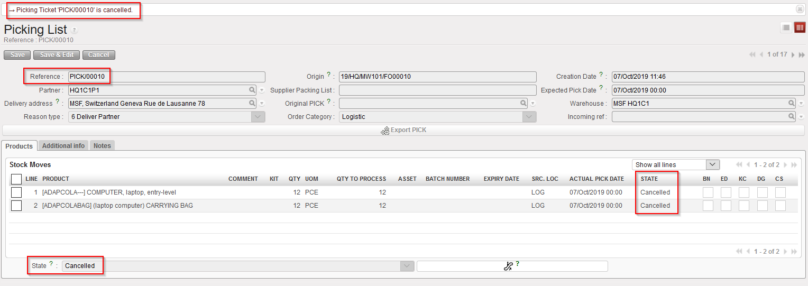The width and height of the screenshot is (808, 286).
Task: Switch to list view icon
Action: click(x=786, y=27)
